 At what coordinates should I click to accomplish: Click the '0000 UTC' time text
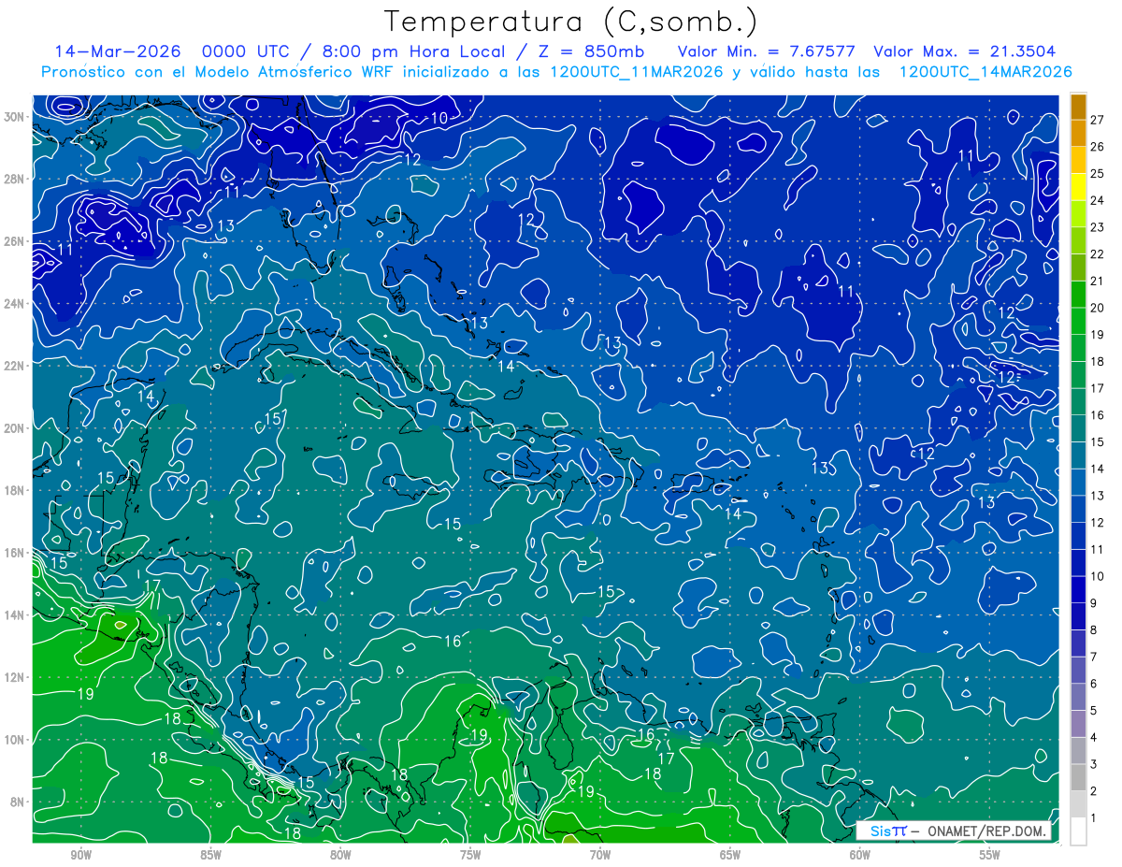247,51
